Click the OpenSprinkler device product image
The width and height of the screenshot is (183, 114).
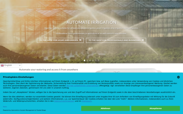(128, 71)
